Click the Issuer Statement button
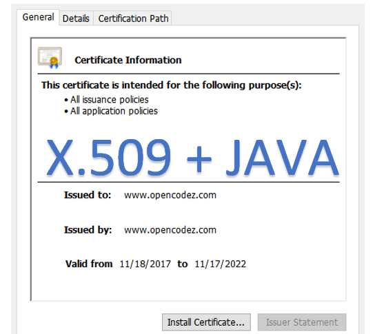 (302, 322)
